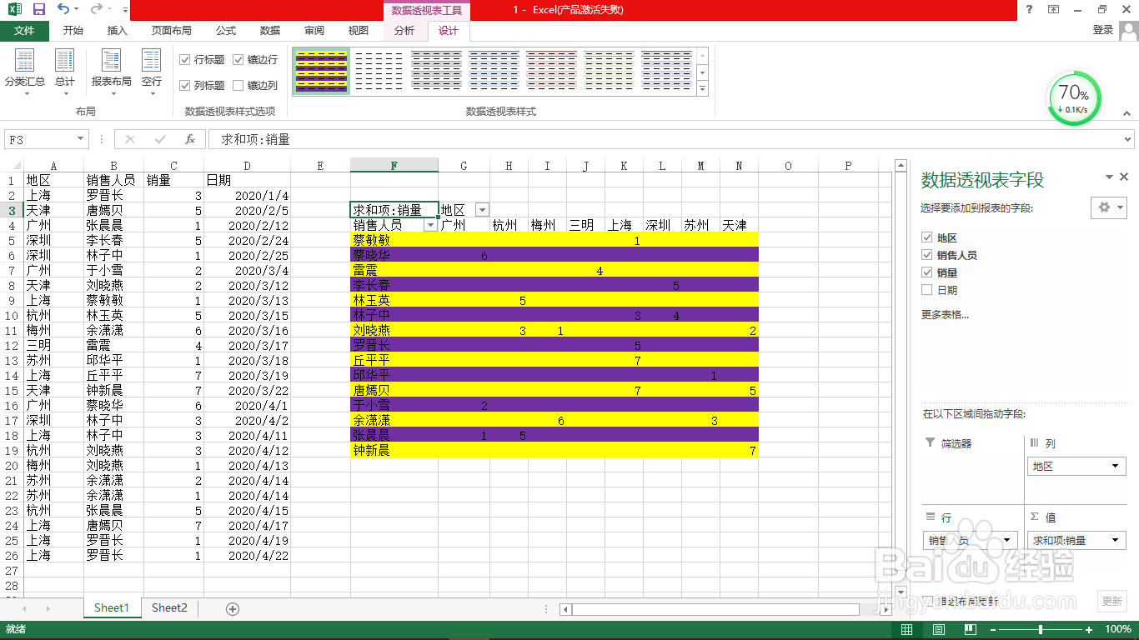Click the Undo arrow icon
The height and width of the screenshot is (640, 1139).
coord(63,10)
